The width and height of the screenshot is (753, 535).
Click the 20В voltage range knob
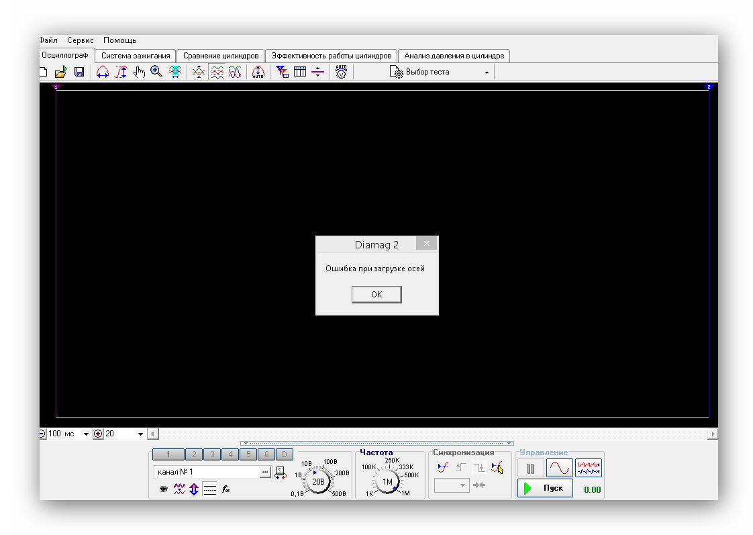point(318,482)
